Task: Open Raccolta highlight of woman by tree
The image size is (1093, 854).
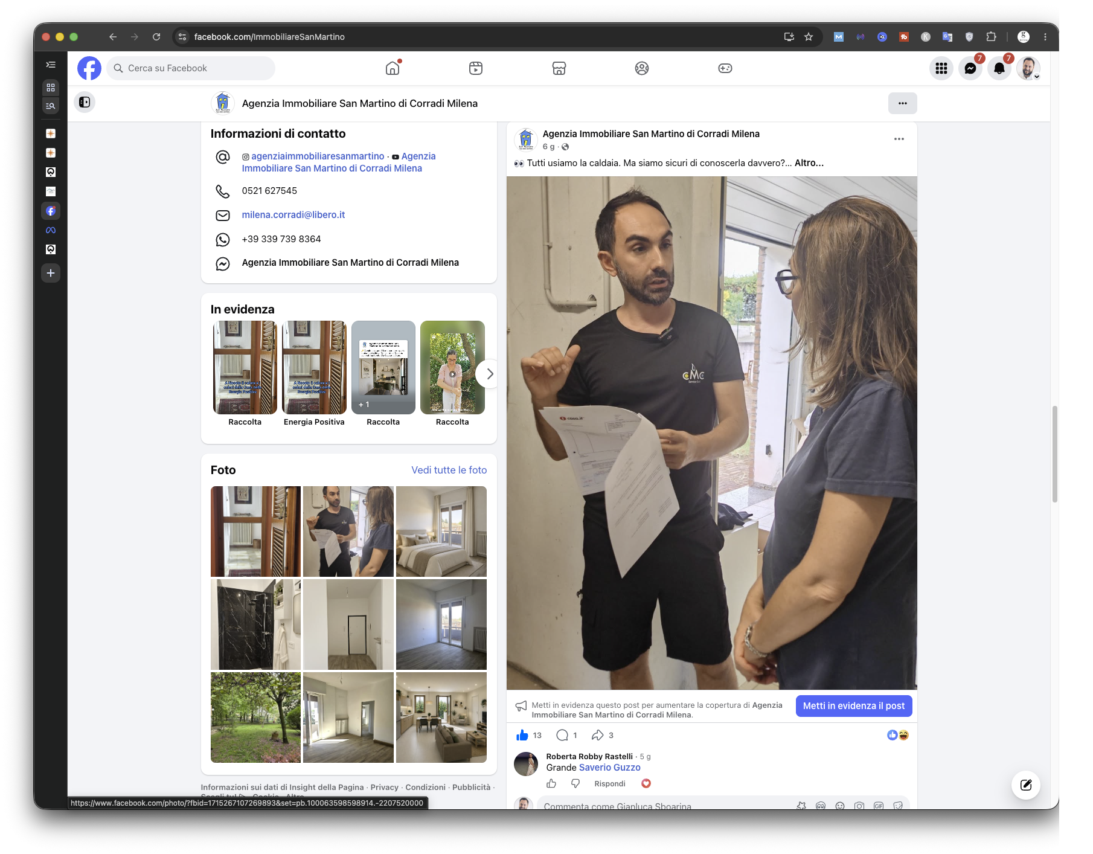Action: [x=452, y=367]
